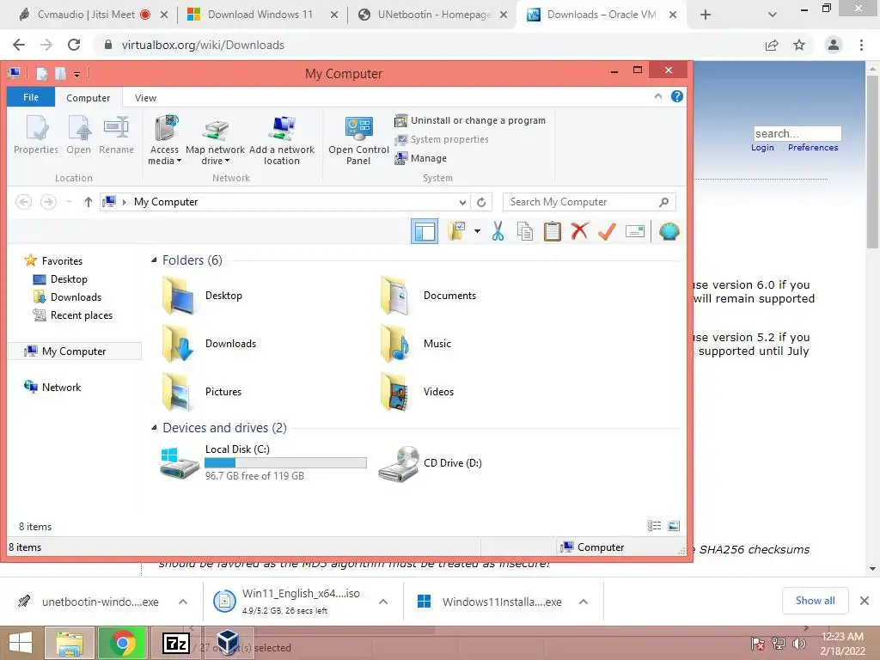Bookmark this page with star icon

coord(799,45)
